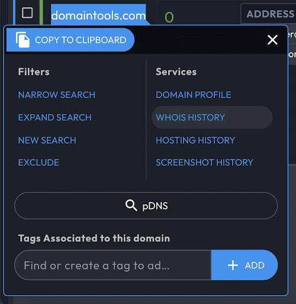Choose Expand Search filter option

[x=55, y=118]
